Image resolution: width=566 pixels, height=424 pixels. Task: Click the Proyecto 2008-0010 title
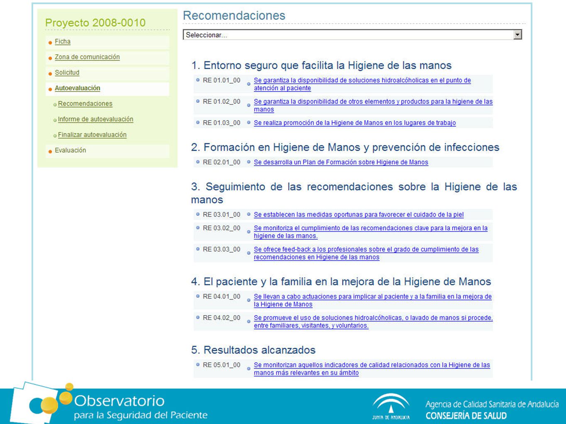pyautogui.click(x=95, y=23)
